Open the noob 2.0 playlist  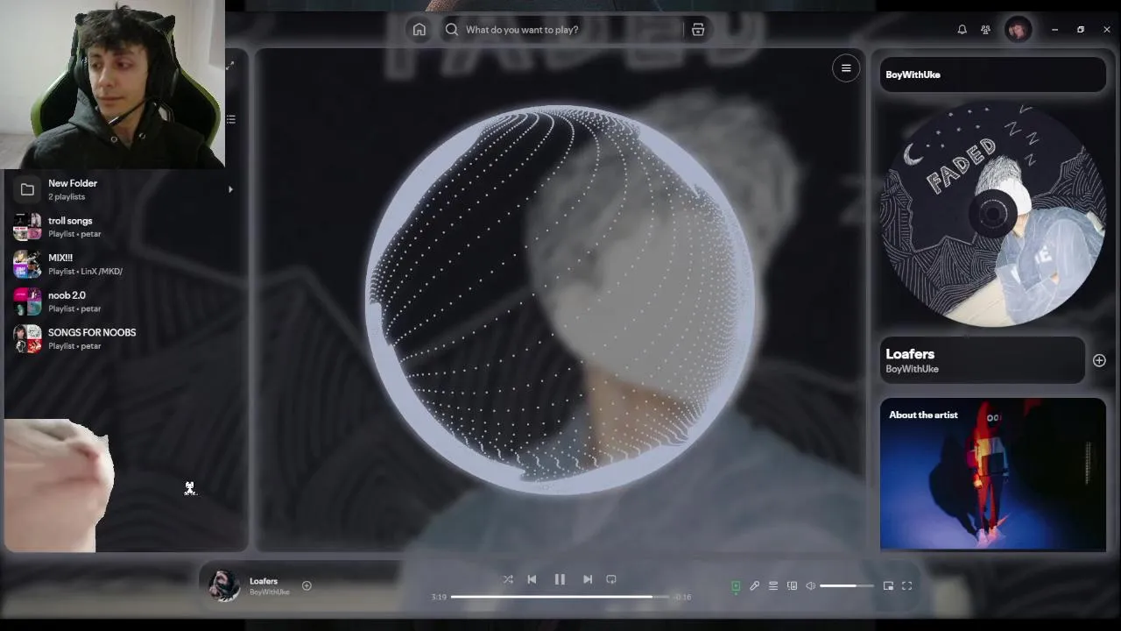(123, 301)
